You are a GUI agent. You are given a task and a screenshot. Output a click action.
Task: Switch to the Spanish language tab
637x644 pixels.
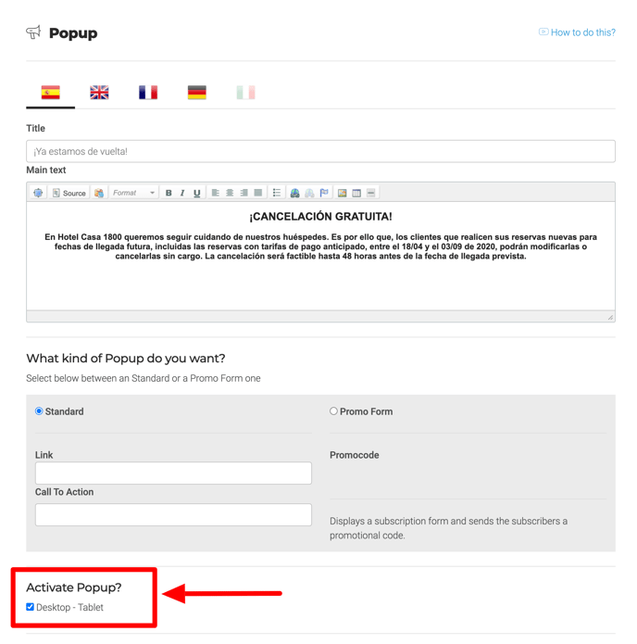51,93
